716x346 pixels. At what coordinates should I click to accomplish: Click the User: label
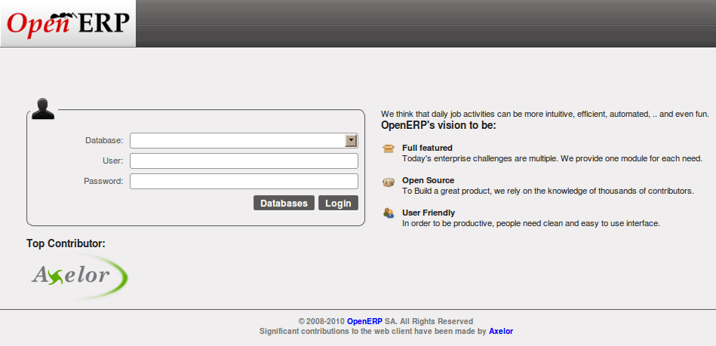coord(112,161)
